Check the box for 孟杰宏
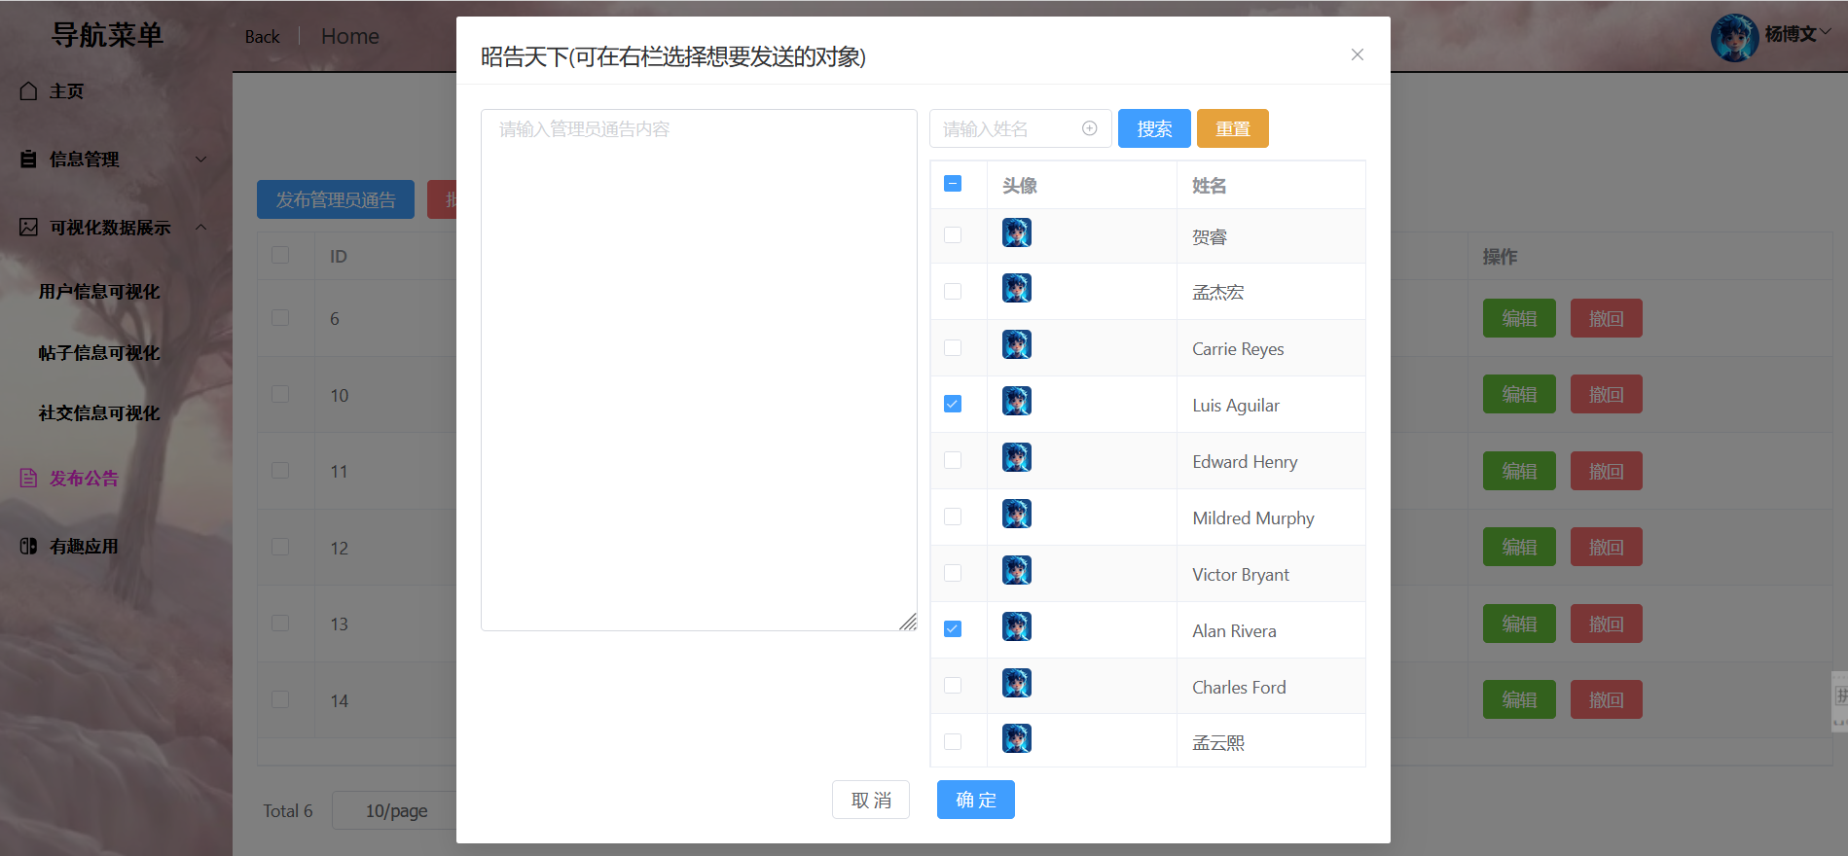 tap(953, 291)
